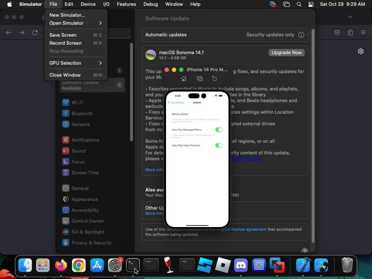The width and height of the screenshot is (372, 279).
Task: Open Control Center in the menu bar
Action: [311, 4]
